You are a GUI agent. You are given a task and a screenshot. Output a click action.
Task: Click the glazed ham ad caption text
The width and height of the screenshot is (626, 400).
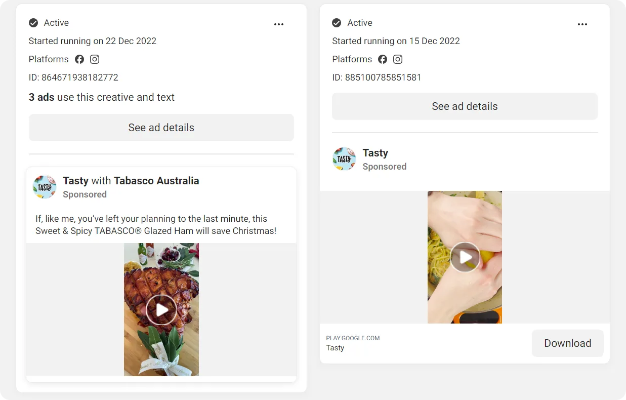click(156, 225)
